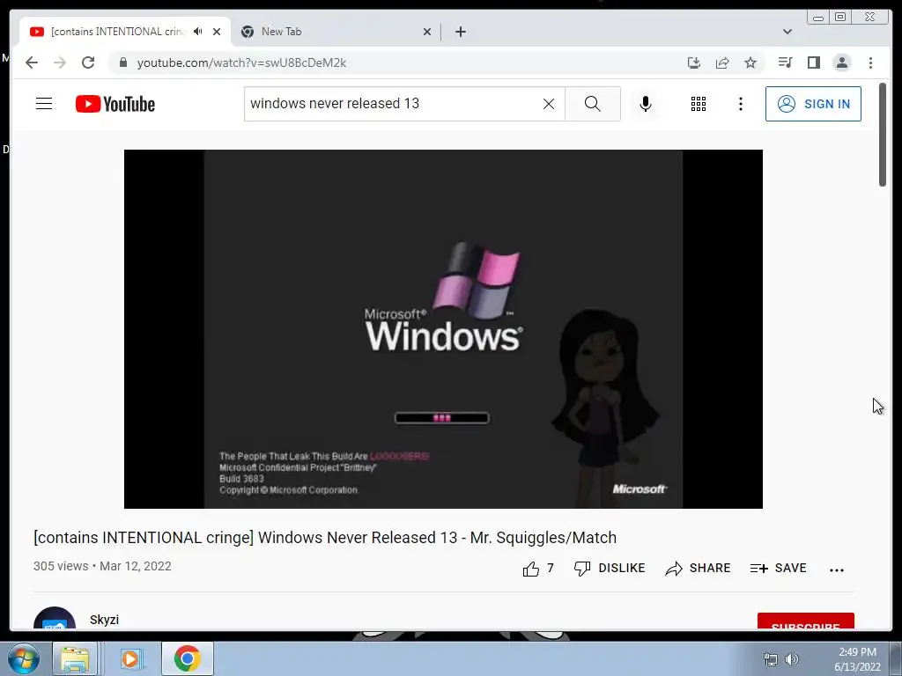Open more actions ellipsis under video

pos(837,569)
